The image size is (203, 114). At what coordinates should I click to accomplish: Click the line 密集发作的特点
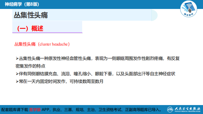click(30, 66)
